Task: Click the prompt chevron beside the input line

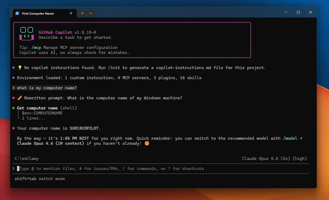Action: coord(13,169)
